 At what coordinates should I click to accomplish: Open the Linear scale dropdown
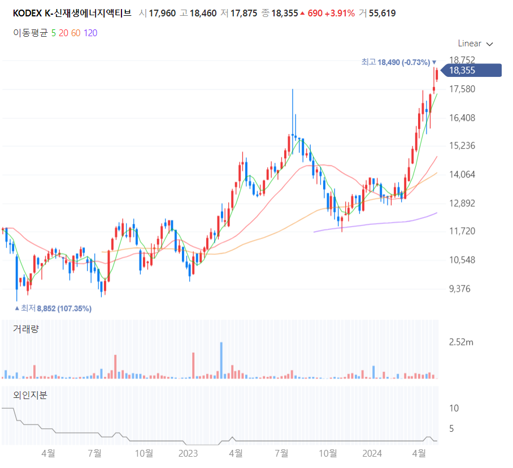[475, 44]
